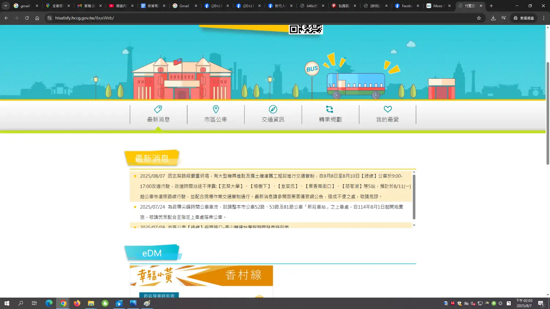Open the 幸福小黃 香村線 eDM banner
The image size is (550, 309).
click(201, 276)
